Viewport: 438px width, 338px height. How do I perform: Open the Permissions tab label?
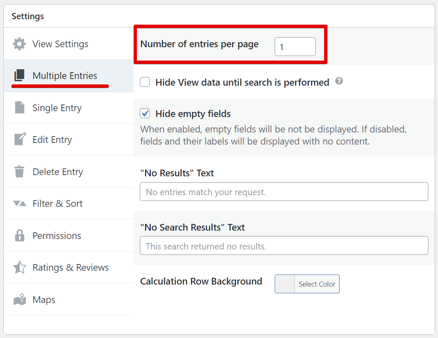(57, 236)
